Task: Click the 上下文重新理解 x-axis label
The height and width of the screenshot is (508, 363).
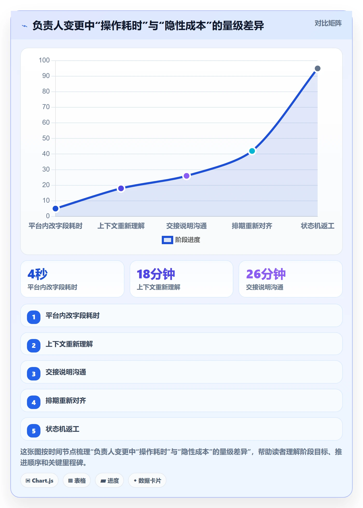Action: click(121, 226)
